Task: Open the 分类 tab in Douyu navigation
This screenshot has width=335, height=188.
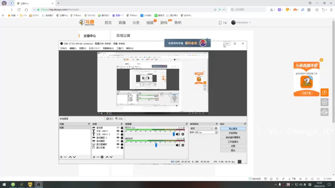Action: [136, 23]
